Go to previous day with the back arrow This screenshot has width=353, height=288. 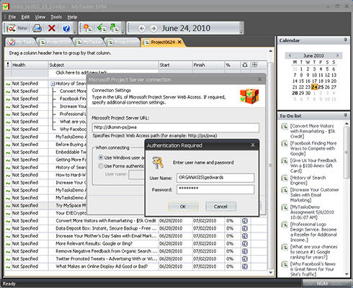pos(142,29)
